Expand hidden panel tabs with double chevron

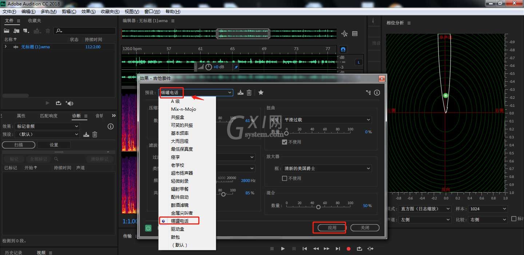click(x=114, y=116)
